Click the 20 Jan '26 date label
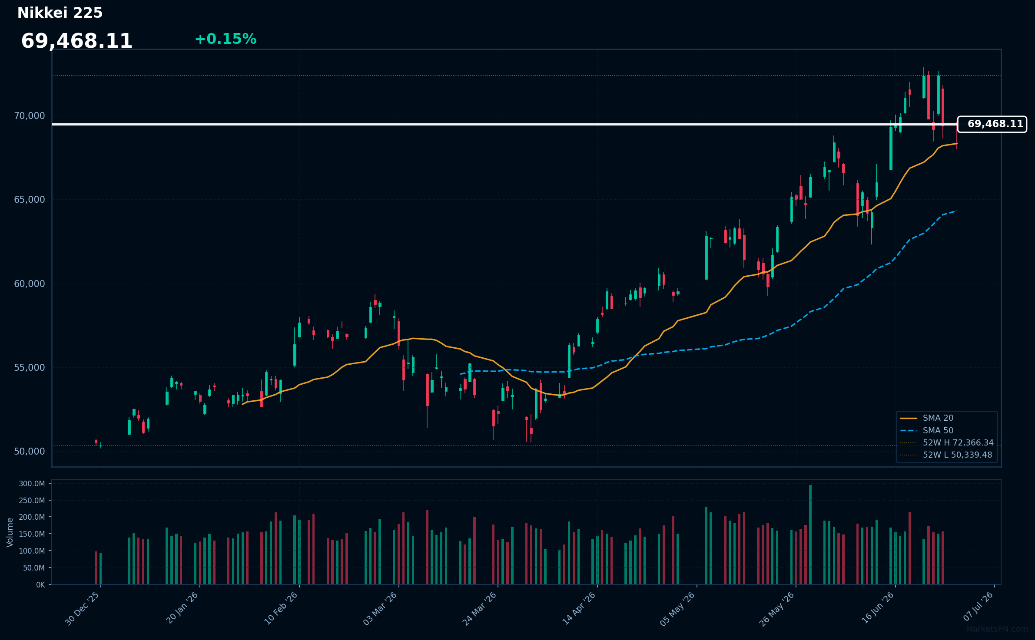The image size is (1035, 640). click(182, 608)
